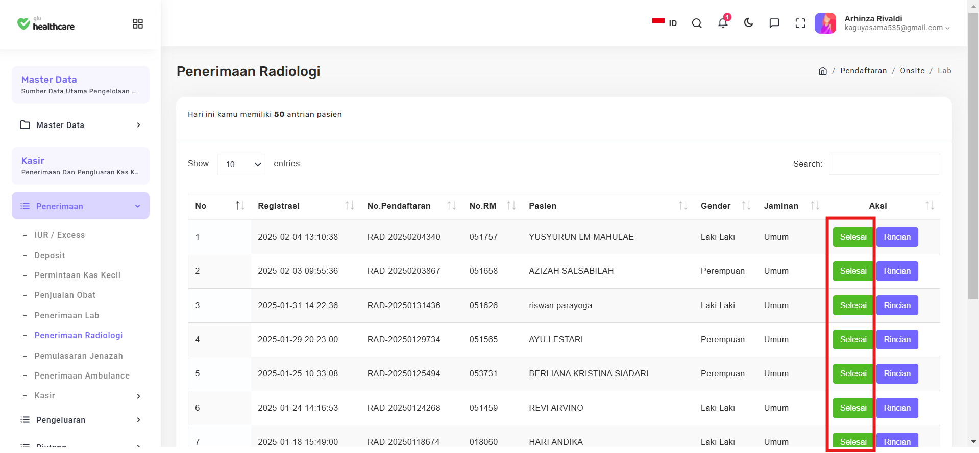Sort table by Gender column
Viewport: 979px width, 453px height.
tap(725, 206)
